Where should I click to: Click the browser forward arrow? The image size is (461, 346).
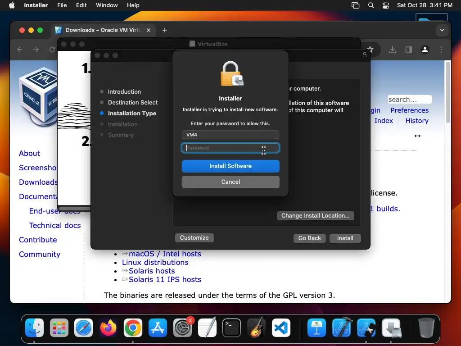point(36,50)
